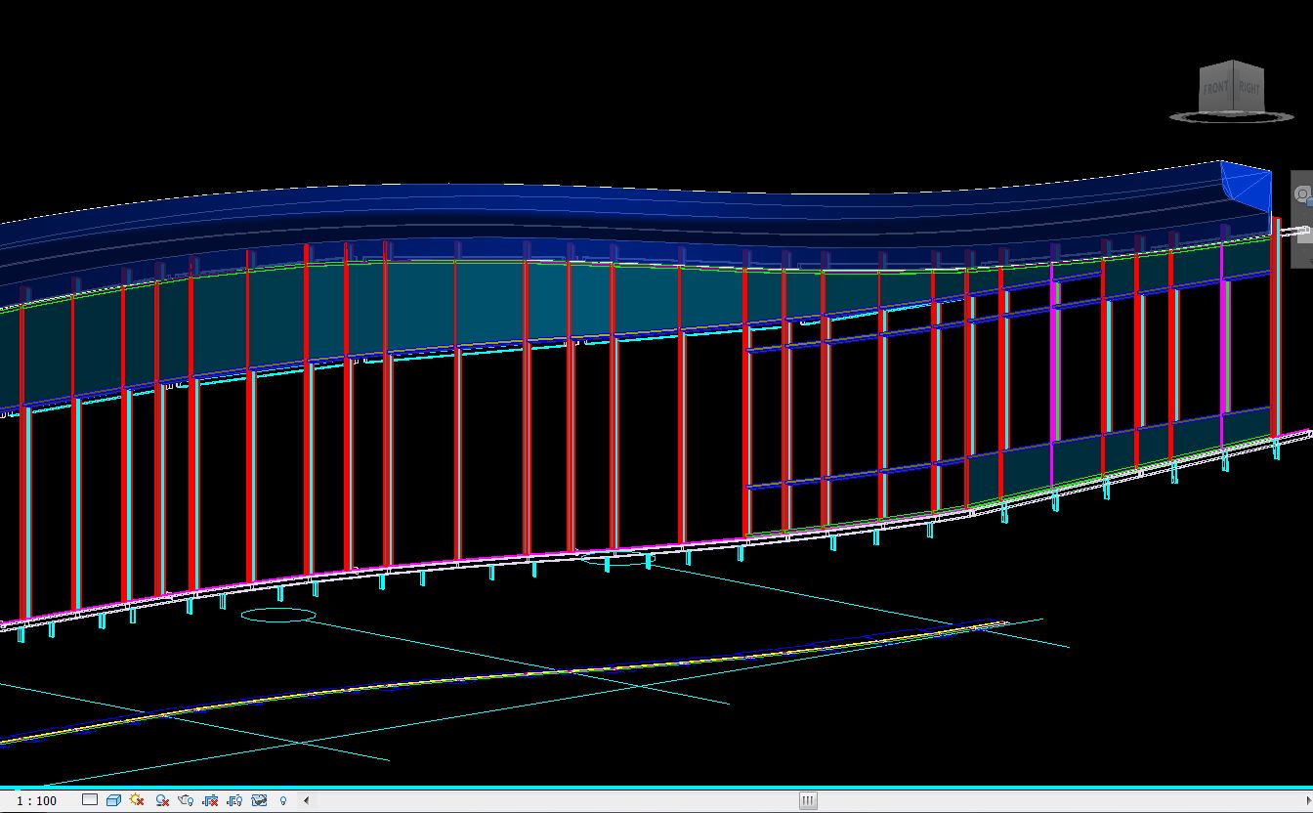1313x813 pixels.
Task: Open the rendering dialog teapot icon
Action: pyautogui.click(x=186, y=800)
